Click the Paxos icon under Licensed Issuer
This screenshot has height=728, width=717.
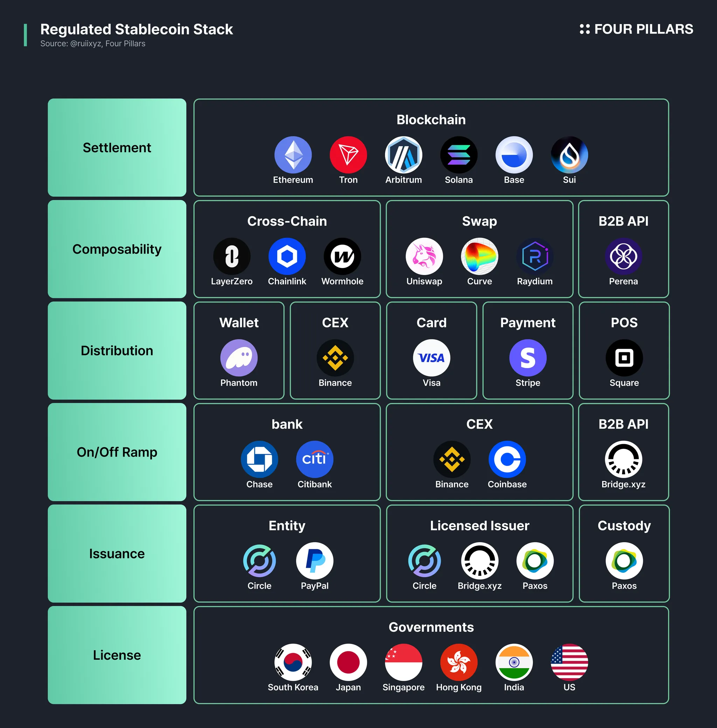click(535, 560)
